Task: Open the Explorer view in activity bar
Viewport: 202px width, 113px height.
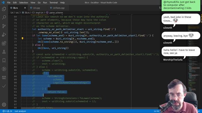Action: point(4,9)
